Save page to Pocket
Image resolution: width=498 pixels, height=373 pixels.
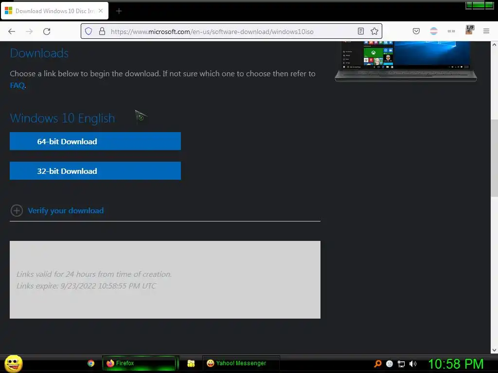(x=416, y=31)
